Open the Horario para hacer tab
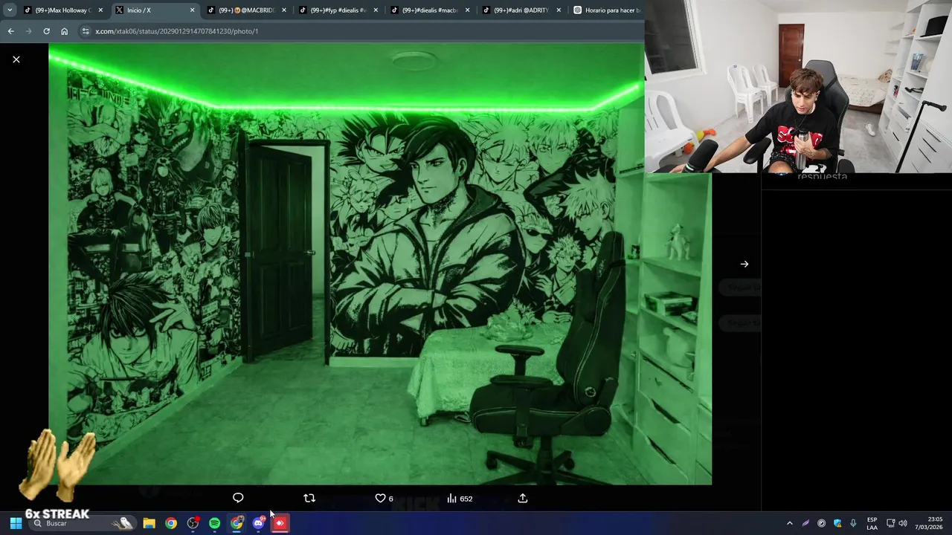The height and width of the screenshot is (535, 952). pyautogui.click(x=606, y=10)
